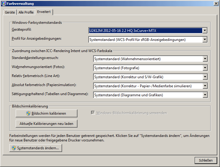220x167 pixels.
Task: Open the Sättigungserhaltend dropdown arrow
Action: pyautogui.click(x=205, y=95)
